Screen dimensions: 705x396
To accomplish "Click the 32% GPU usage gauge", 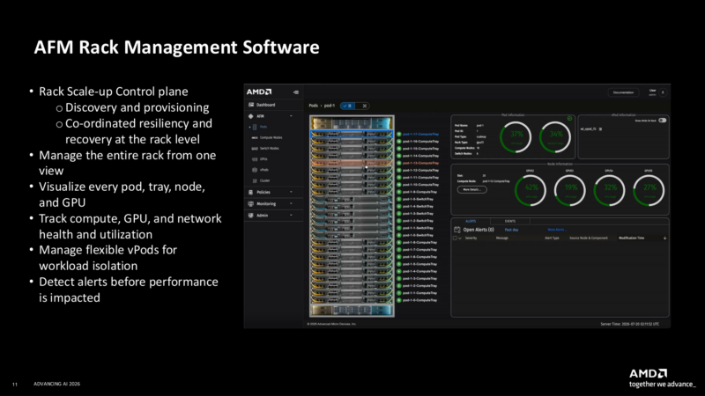I will click(610, 190).
